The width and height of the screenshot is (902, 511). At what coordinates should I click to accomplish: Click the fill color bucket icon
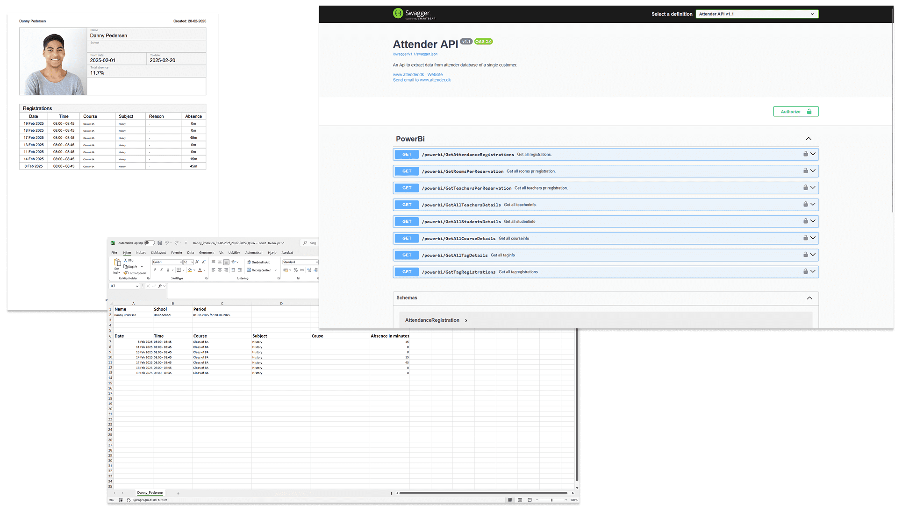[190, 270]
